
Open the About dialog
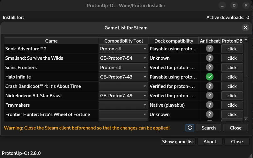(210, 142)
